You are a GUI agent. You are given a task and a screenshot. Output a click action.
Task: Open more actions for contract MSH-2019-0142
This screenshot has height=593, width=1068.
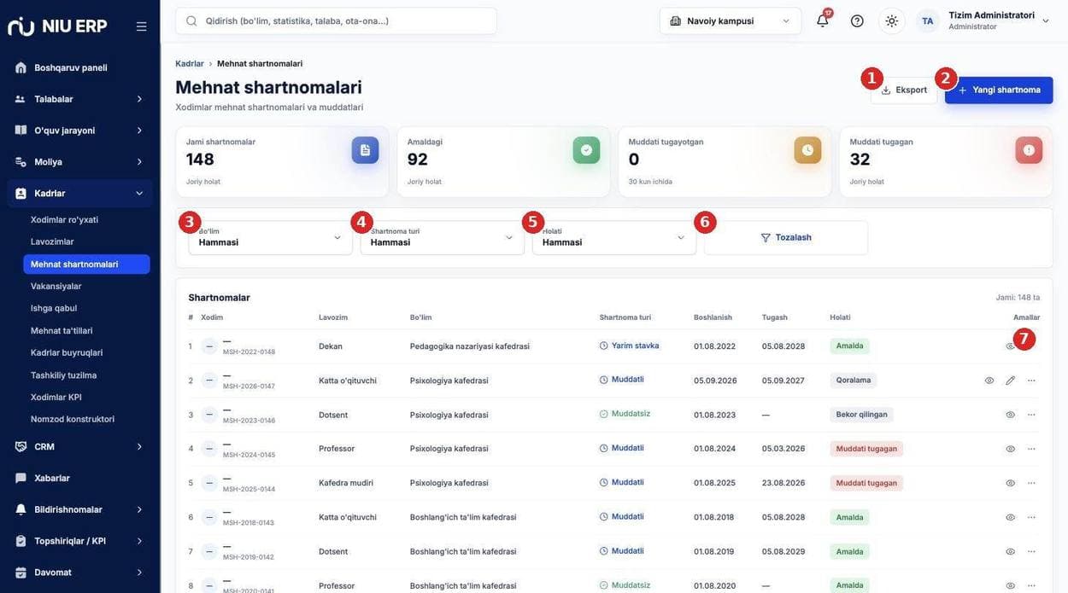(x=1031, y=551)
